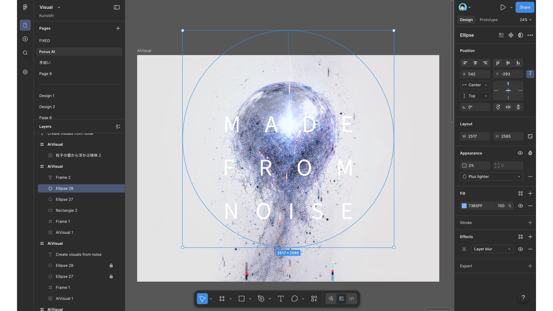Open the Layer blur effect type dropdown

[492, 249]
